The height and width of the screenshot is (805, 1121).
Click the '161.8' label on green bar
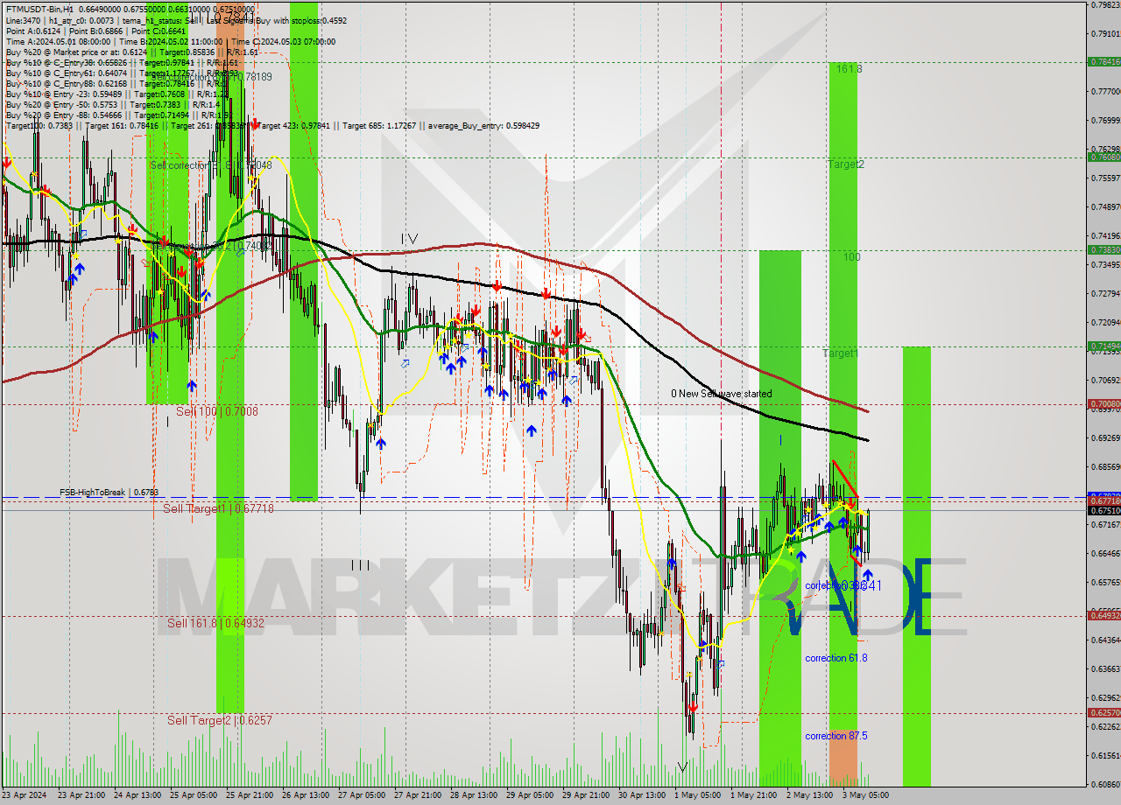click(x=849, y=68)
